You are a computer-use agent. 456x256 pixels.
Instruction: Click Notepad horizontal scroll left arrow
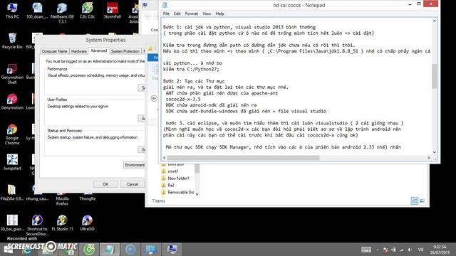tap(165, 158)
